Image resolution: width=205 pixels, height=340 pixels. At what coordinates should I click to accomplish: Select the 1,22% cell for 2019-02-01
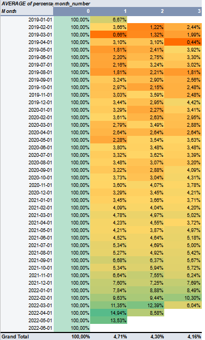pyautogui.click(x=146, y=27)
